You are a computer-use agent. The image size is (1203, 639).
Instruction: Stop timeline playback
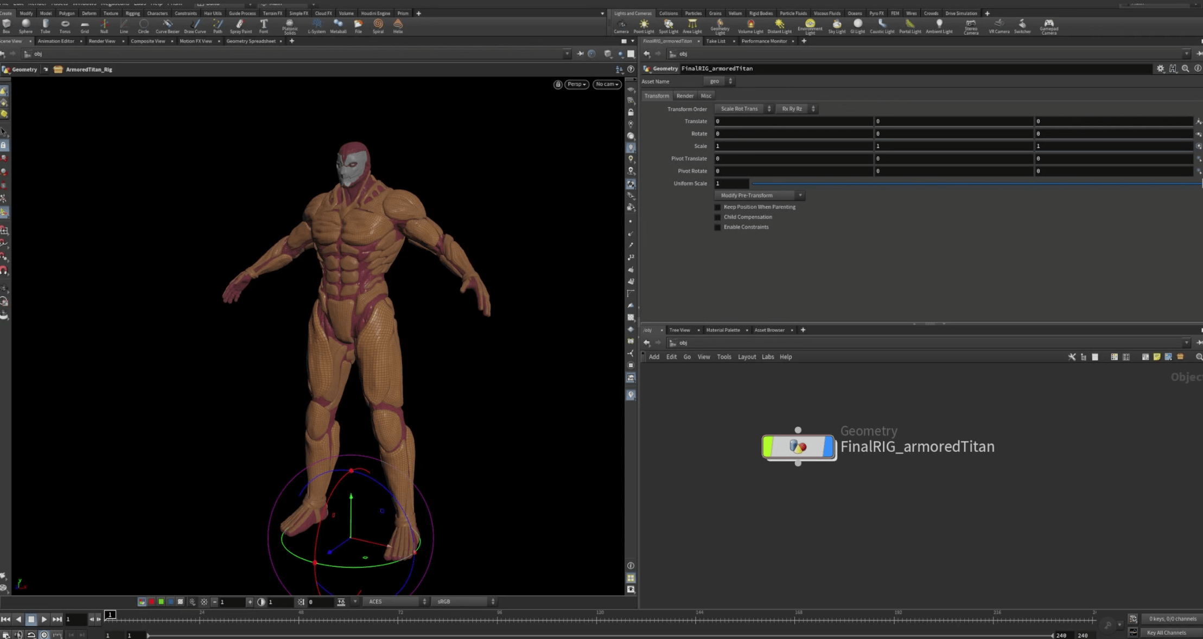(x=31, y=619)
